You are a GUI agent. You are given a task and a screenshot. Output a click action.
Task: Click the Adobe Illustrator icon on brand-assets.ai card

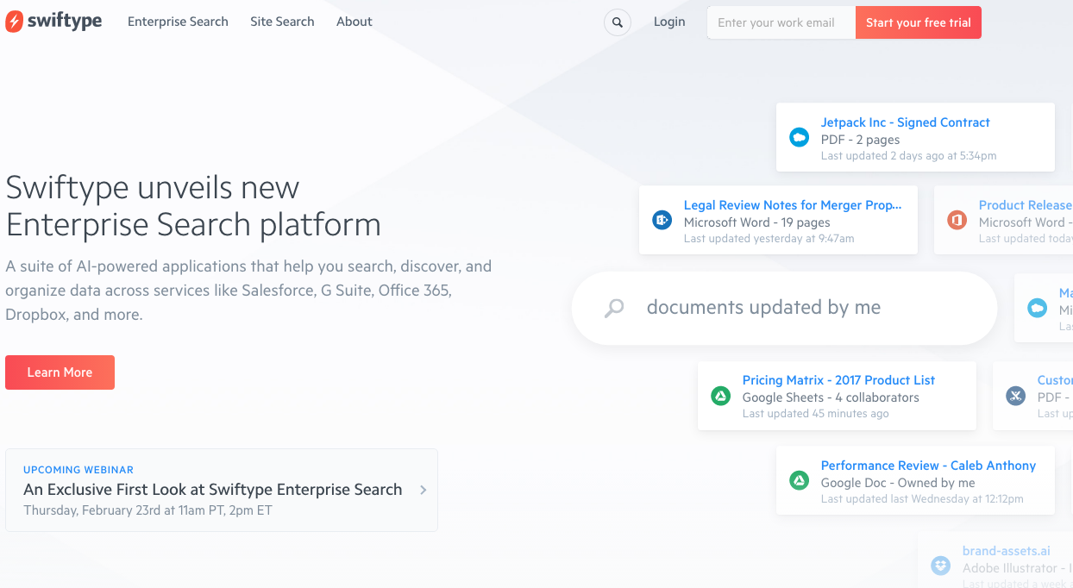[x=940, y=566]
